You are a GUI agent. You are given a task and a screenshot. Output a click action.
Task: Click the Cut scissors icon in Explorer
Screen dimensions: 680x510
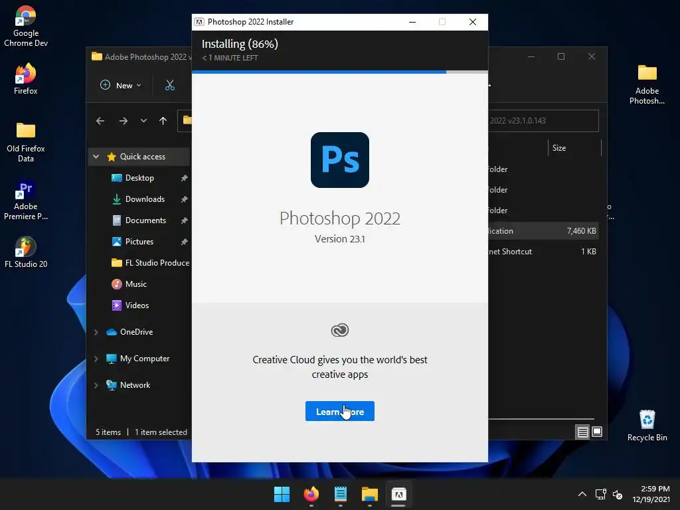pos(169,86)
